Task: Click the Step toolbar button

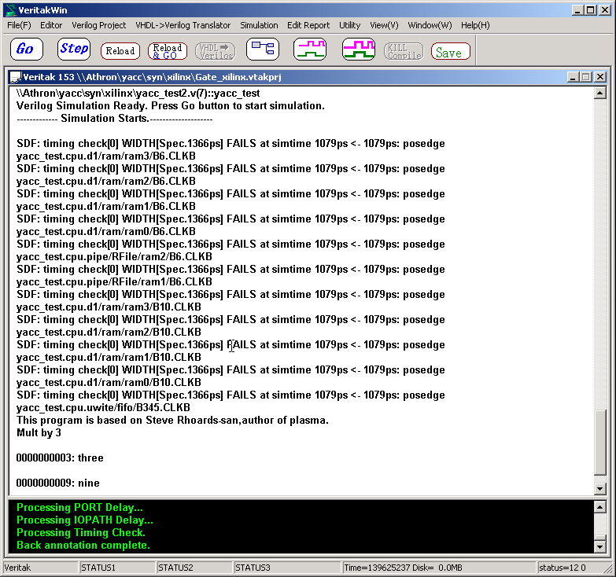Action: pos(74,50)
